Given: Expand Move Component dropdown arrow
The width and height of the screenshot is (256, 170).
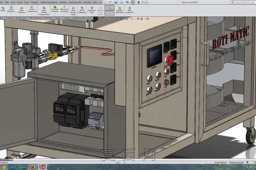Looking at the screenshot, I should pyautogui.click(x=32, y=14).
